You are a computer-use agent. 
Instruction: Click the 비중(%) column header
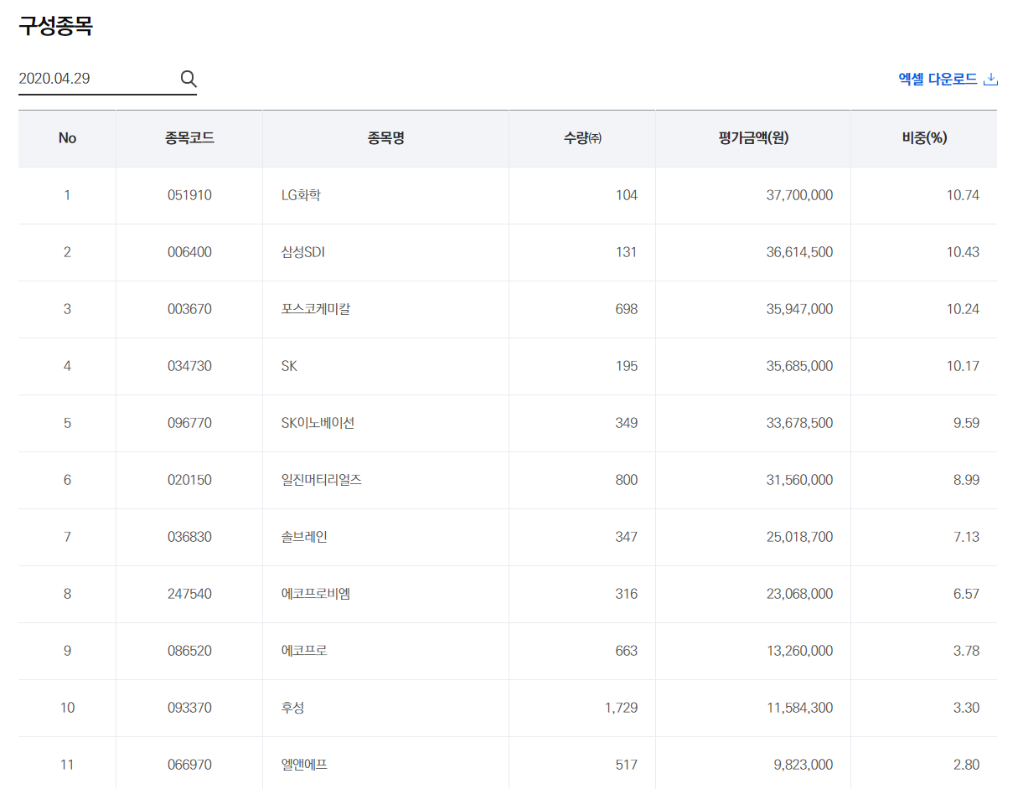click(924, 138)
